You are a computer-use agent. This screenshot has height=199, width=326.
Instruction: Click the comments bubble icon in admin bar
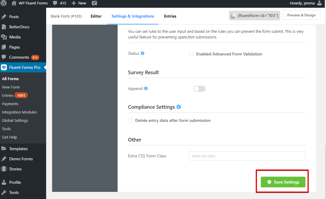(x=55, y=3)
